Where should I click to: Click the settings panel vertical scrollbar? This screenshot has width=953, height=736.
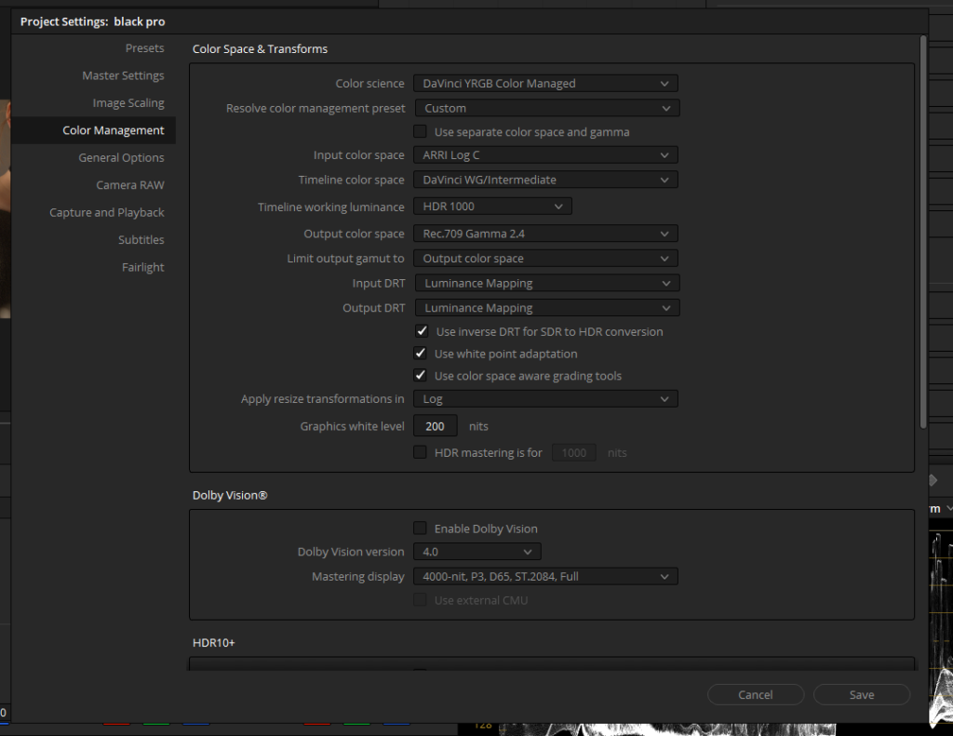(923, 233)
